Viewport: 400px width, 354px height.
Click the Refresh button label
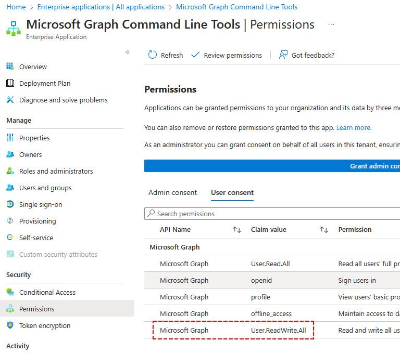(172, 55)
